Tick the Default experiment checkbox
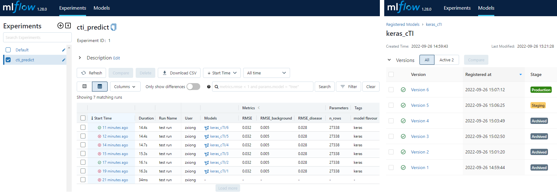 tap(8, 50)
